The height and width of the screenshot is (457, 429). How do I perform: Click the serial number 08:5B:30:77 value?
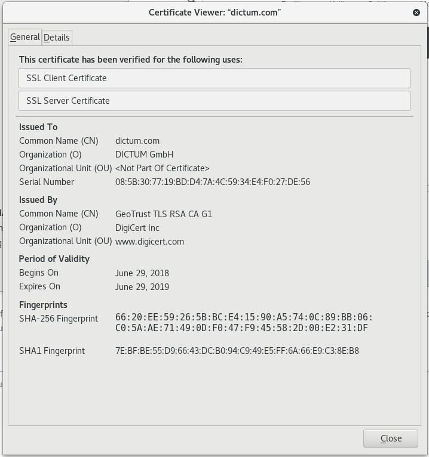click(x=213, y=182)
